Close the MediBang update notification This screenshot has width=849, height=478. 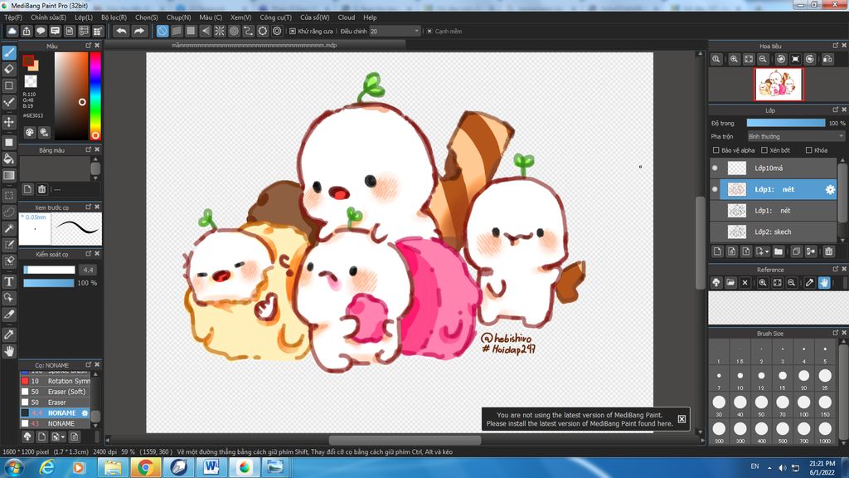click(682, 419)
